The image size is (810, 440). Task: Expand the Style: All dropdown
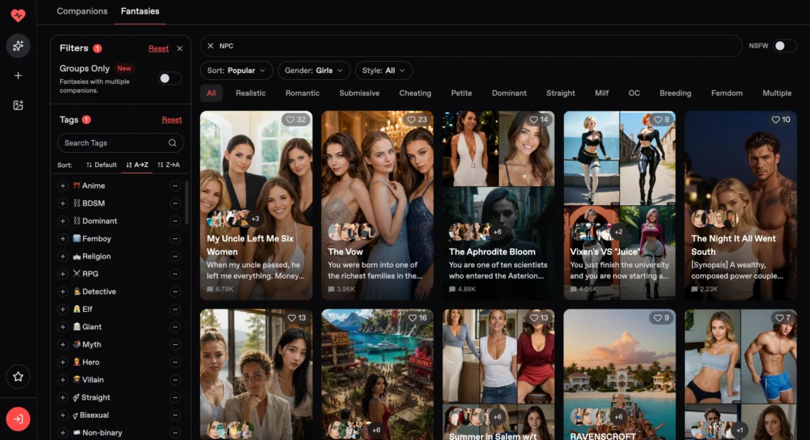[x=384, y=70]
